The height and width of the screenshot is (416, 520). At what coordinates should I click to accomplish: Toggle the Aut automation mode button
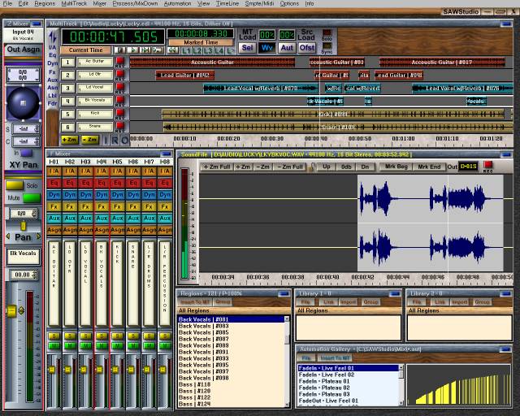tap(287, 48)
